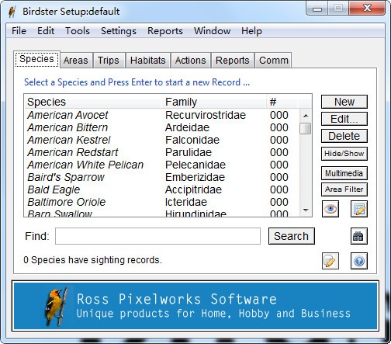391x344 pixels.
Task: Open the Reports menu in menu bar
Action: coord(165,31)
